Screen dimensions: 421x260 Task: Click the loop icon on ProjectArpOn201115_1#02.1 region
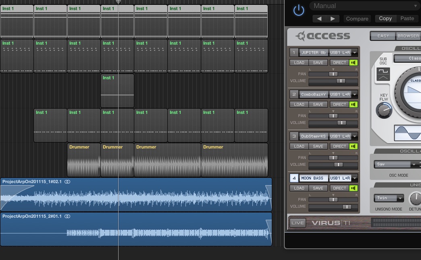coord(67,182)
